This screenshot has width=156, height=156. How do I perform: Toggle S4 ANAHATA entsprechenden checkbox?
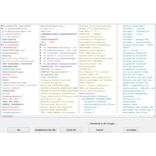[40, 56]
